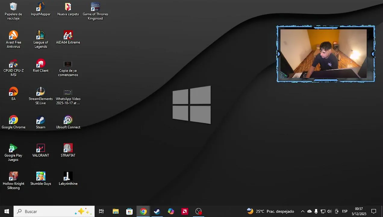Image resolution: width=383 pixels, height=217 pixels.
Task: Select the CPUID CPU-Z MSI shortcut
Action: (x=13, y=68)
